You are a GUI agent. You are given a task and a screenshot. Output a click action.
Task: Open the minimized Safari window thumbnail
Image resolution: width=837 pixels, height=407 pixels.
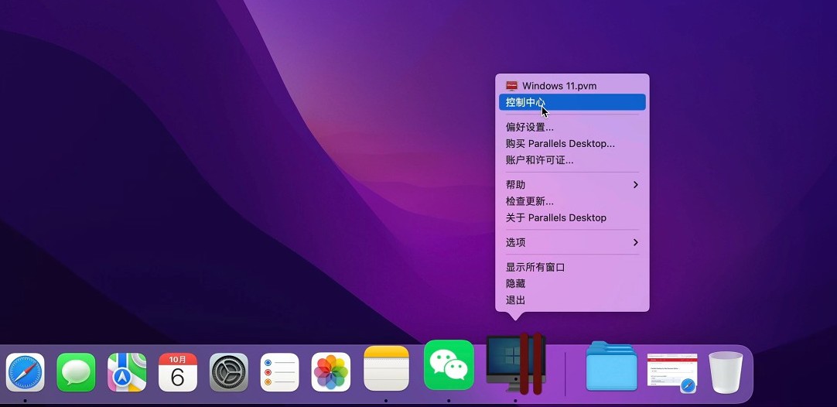click(671, 371)
